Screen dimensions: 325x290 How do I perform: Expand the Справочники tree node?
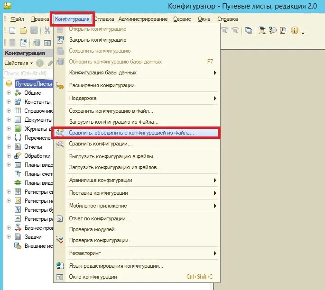[9, 110]
